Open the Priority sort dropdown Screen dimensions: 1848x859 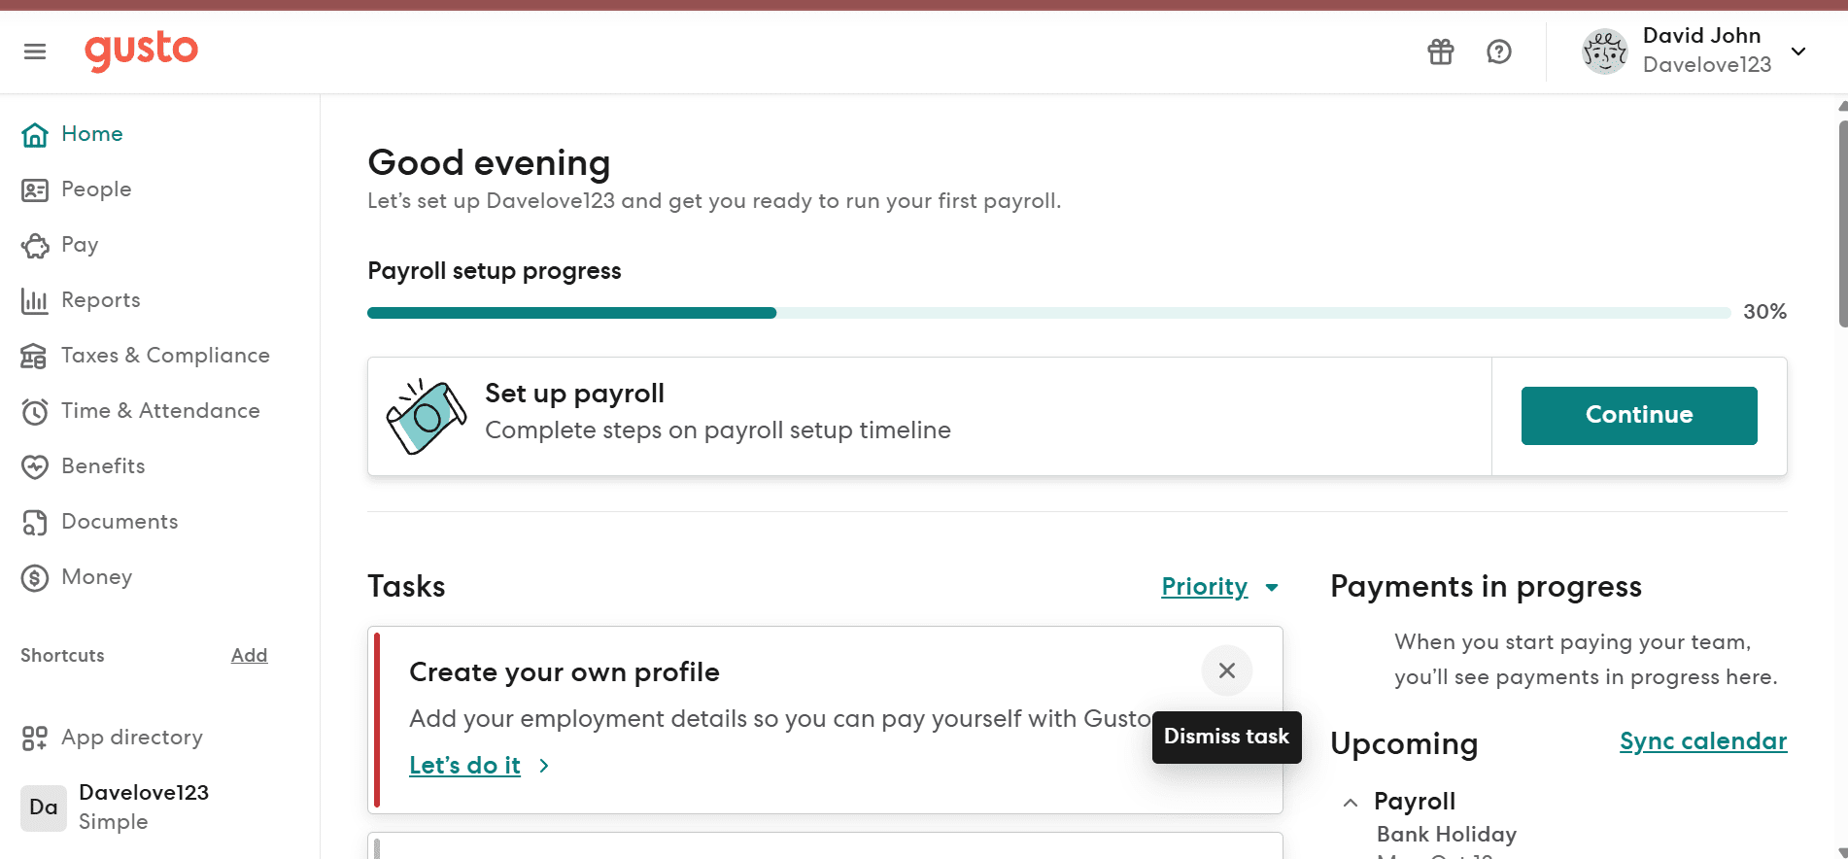pyautogui.click(x=1219, y=587)
